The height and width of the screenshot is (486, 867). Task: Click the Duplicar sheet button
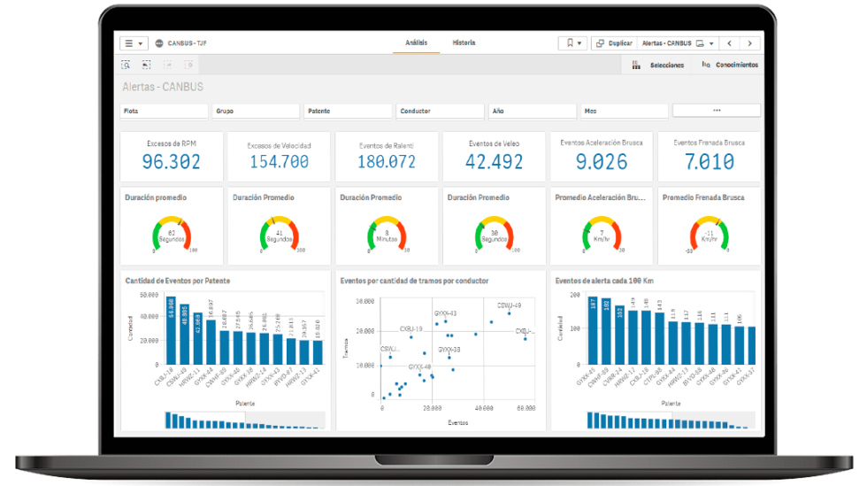point(614,42)
